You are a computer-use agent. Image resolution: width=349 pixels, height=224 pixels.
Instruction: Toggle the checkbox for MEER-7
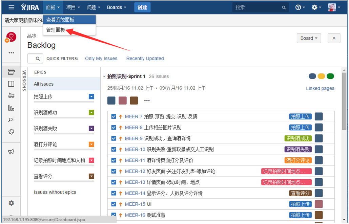(x=114, y=116)
